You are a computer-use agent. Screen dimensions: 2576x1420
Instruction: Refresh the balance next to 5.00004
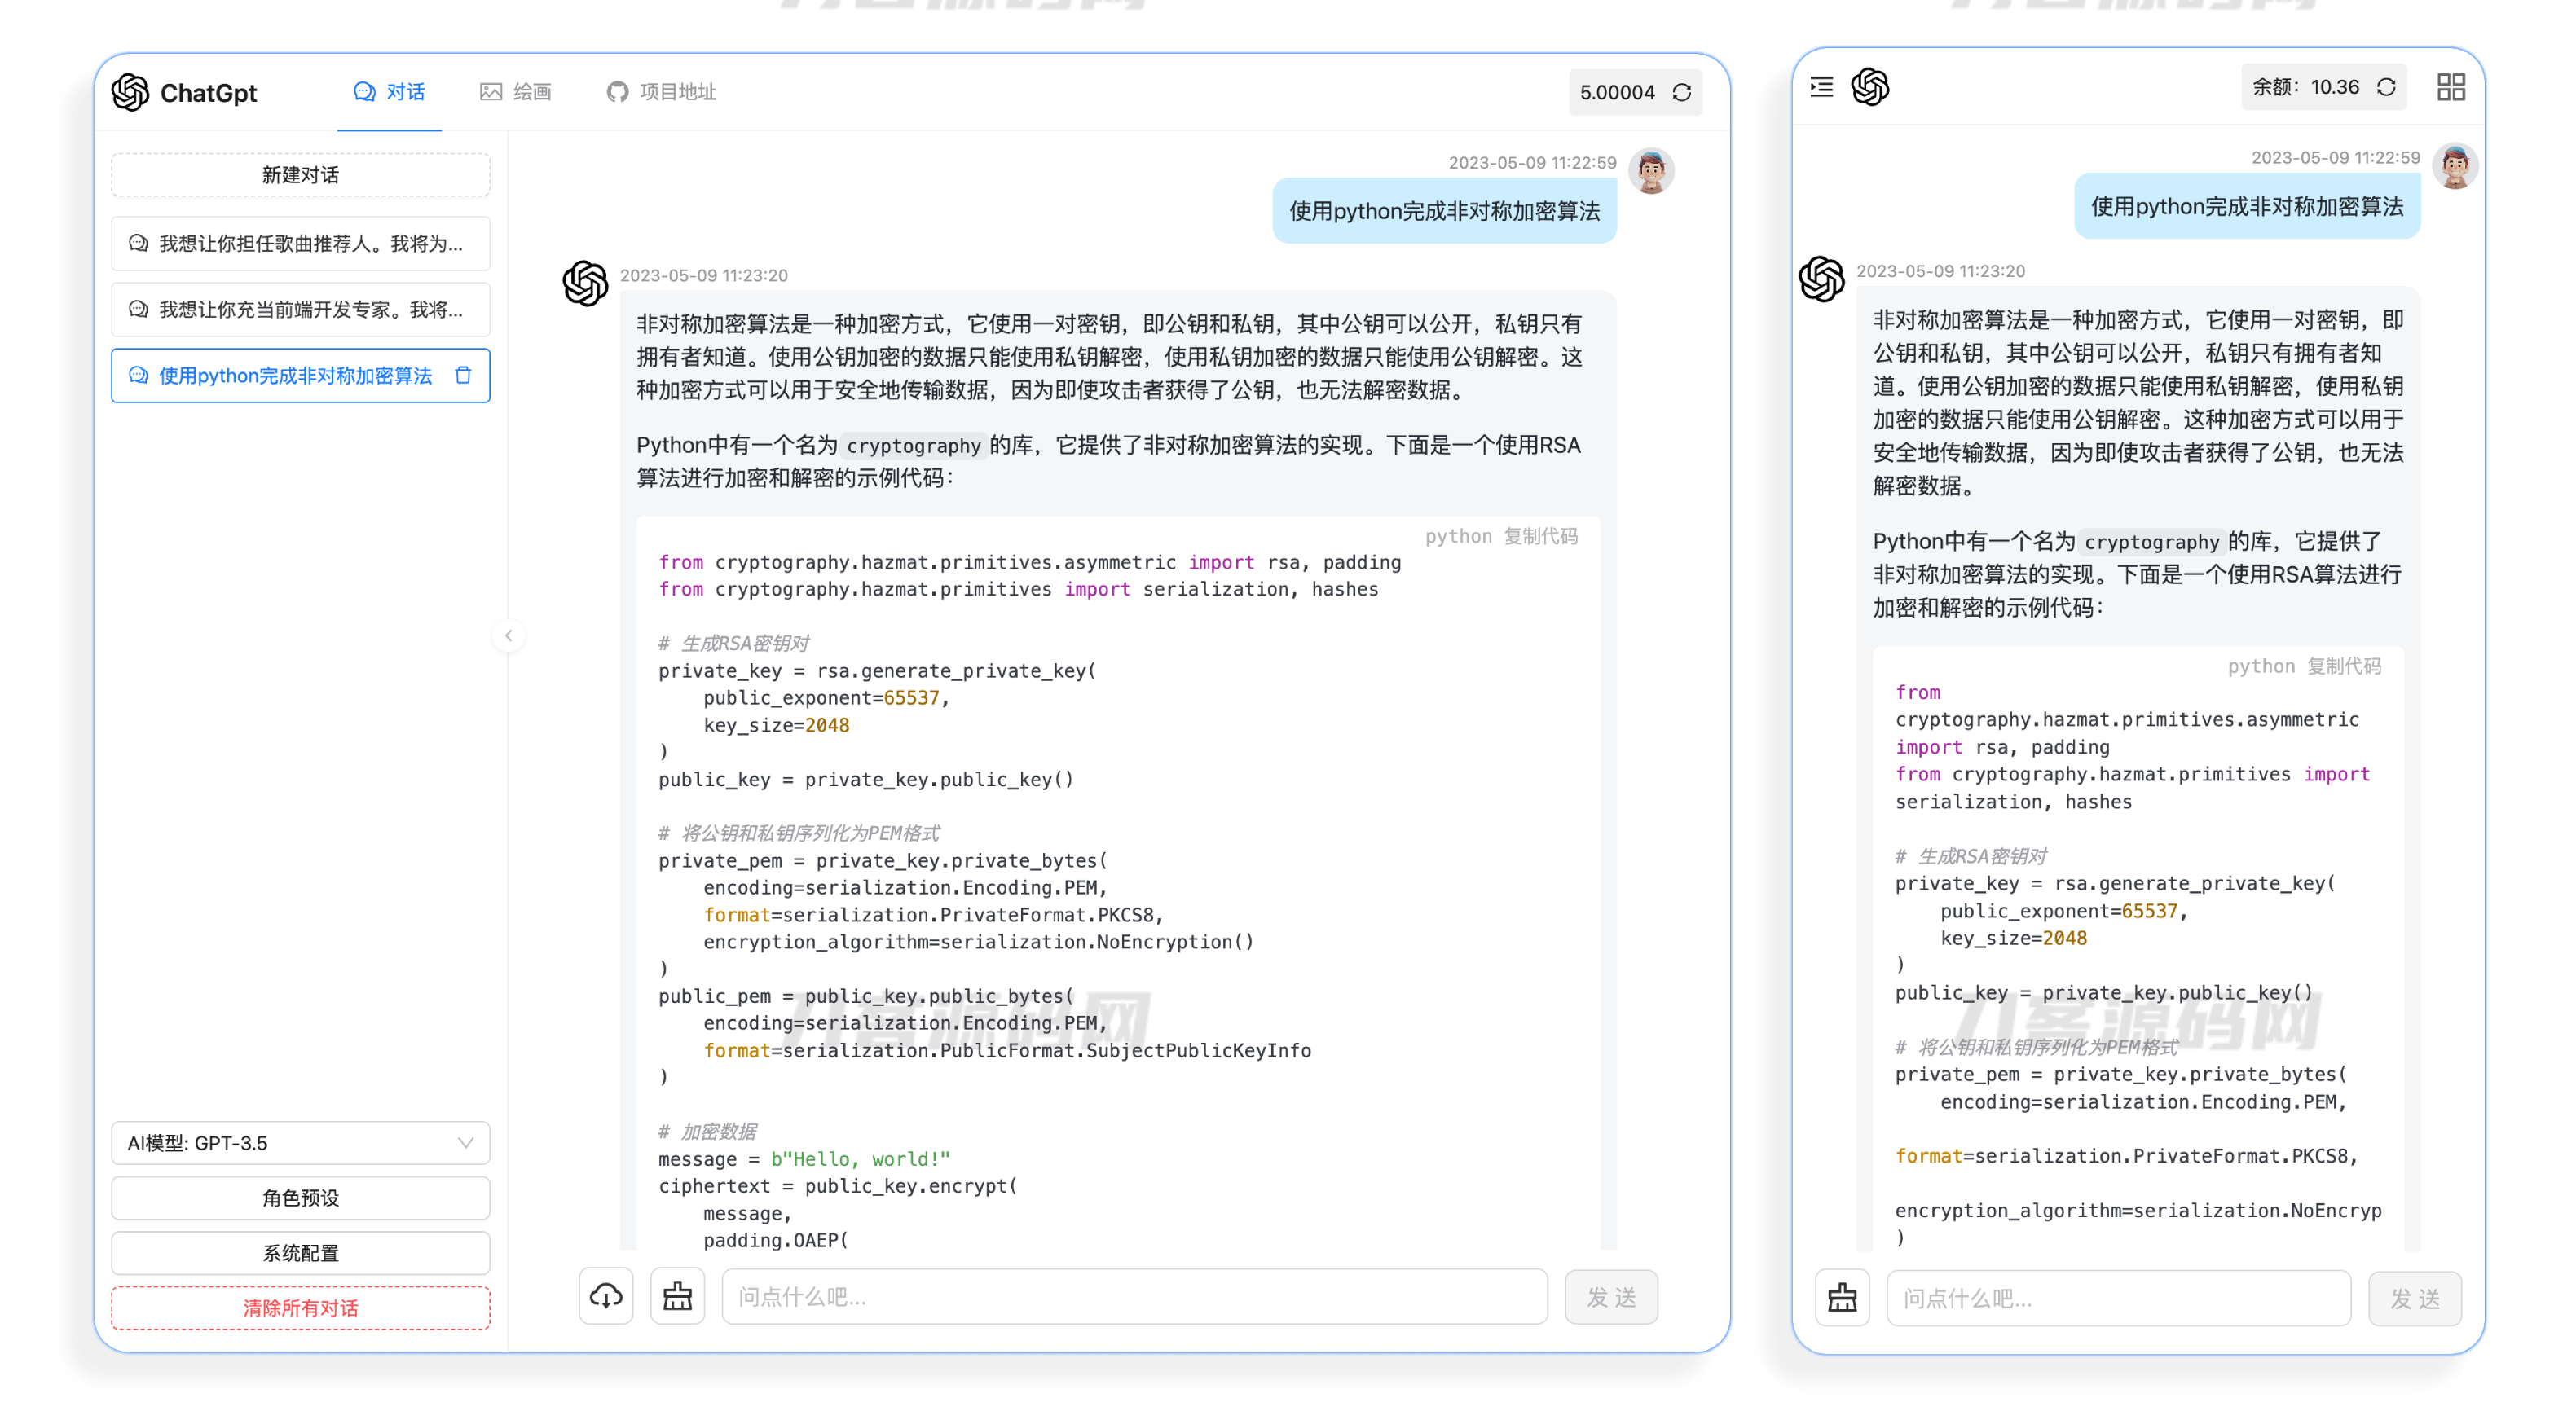tap(1684, 92)
